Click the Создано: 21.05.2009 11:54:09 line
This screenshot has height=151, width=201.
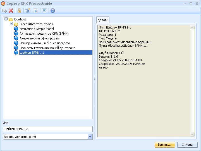(x=120, y=60)
